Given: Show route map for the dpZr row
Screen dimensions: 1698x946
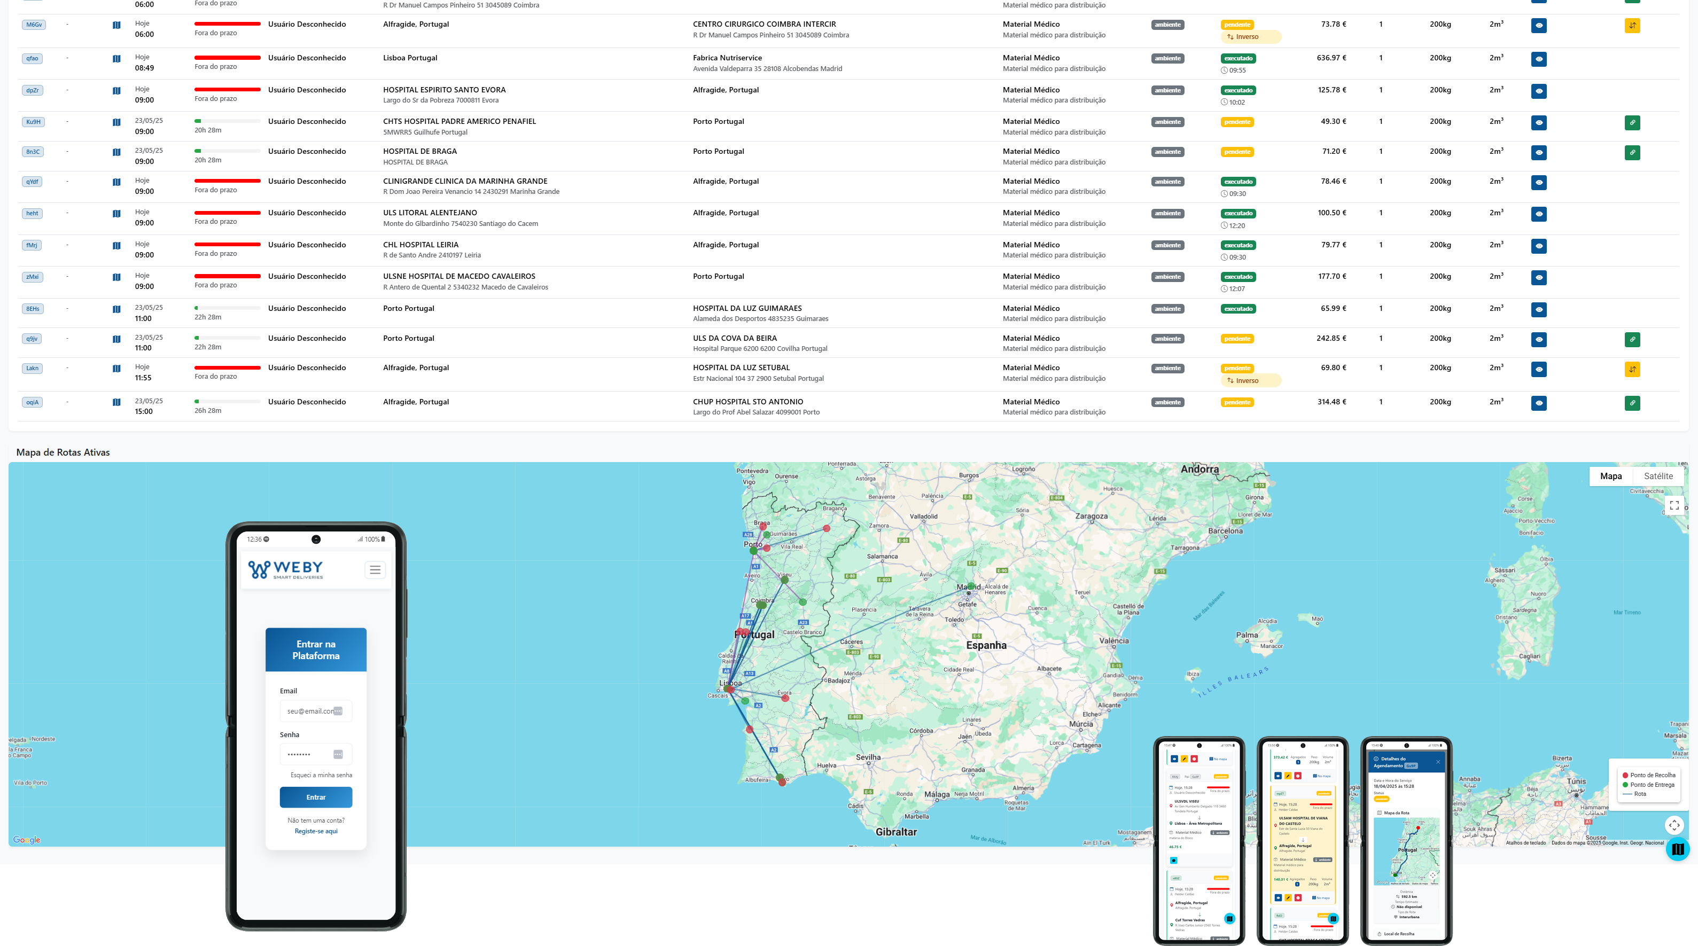Looking at the screenshot, I should [x=116, y=91].
